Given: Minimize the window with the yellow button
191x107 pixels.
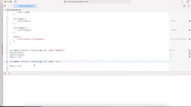Looking at the screenshot, I should [x=8, y=1].
